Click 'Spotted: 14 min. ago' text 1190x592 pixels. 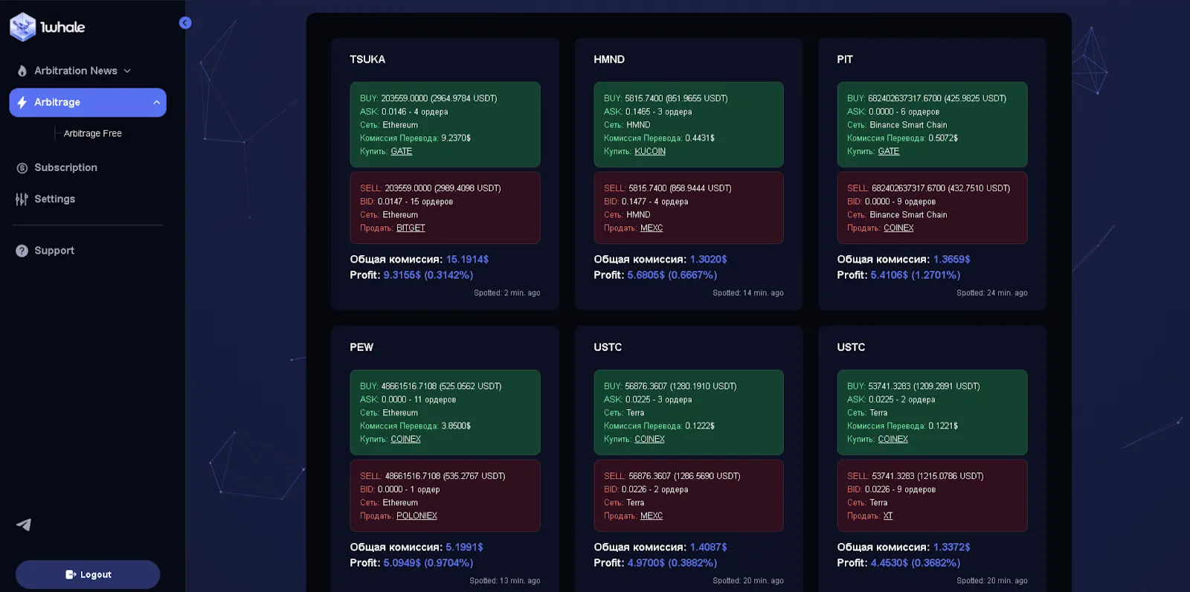[x=748, y=293]
